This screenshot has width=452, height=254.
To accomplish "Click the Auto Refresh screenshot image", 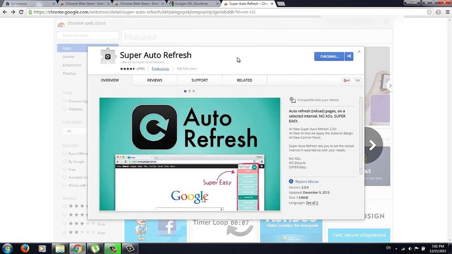I will click(x=190, y=154).
